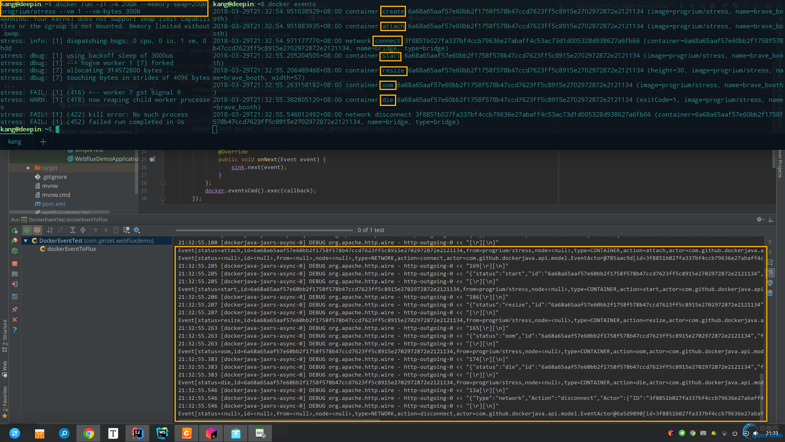
Task: Toggle auto-test rerun icon
Action: point(15,250)
